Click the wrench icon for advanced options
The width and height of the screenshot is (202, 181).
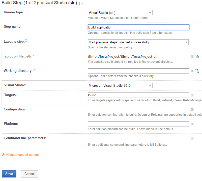(3, 155)
